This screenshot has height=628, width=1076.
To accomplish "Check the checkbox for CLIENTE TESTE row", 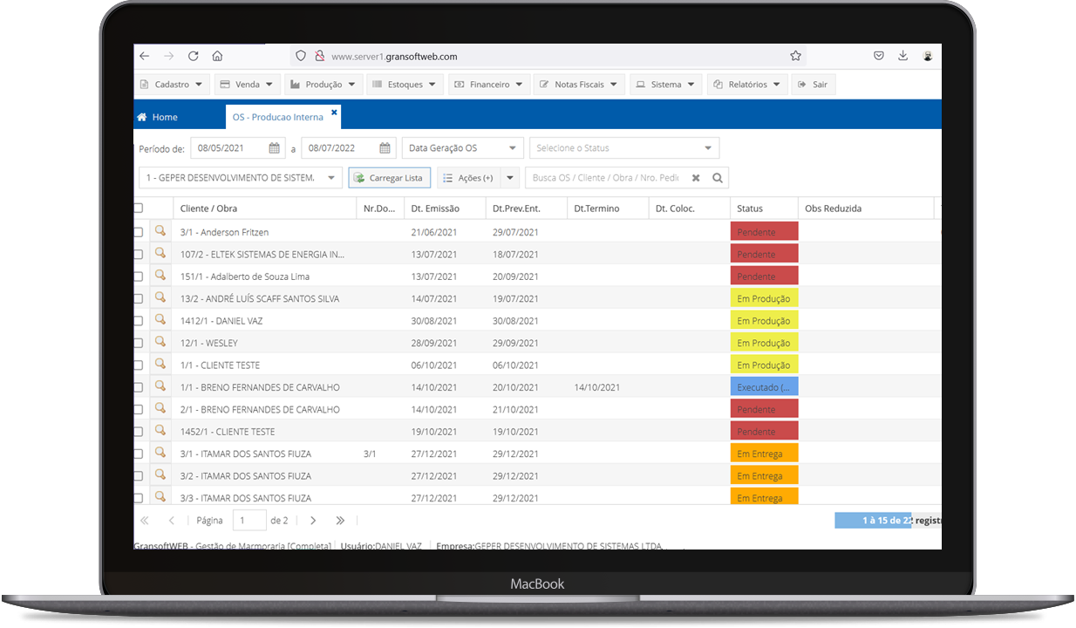I will pos(138,364).
